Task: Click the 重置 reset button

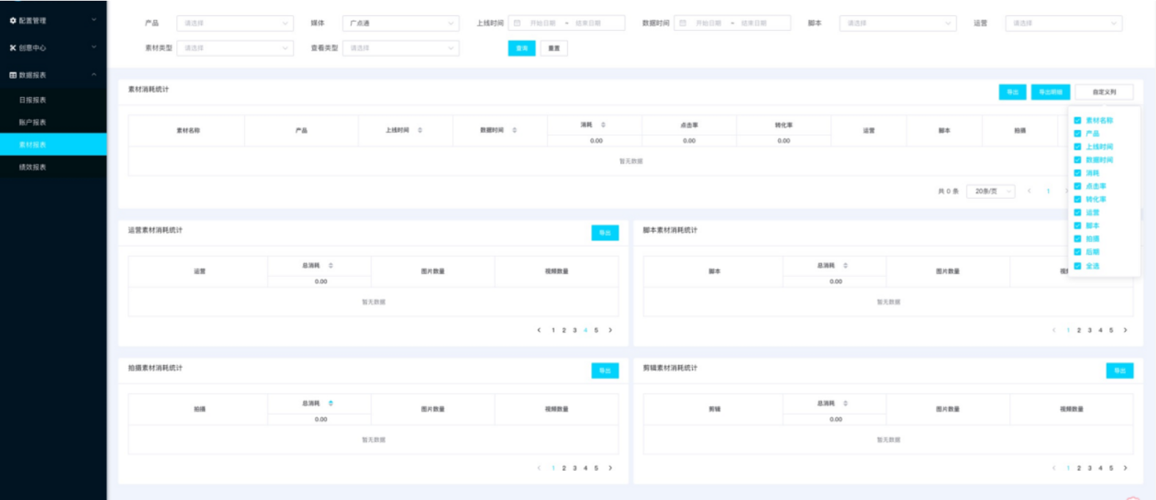Action: point(554,48)
